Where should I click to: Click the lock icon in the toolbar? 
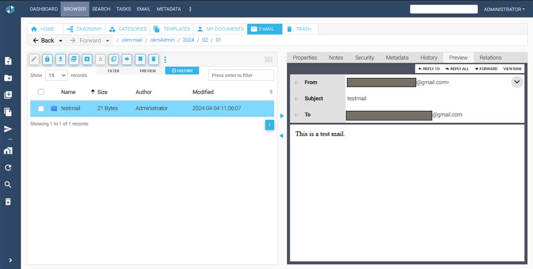(x=47, y=59)
